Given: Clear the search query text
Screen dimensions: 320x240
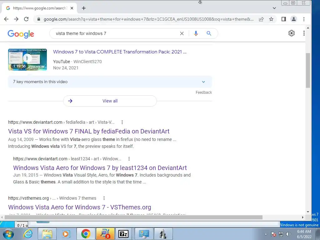Looking at the screenshot, I should click(x=182, y=33).
